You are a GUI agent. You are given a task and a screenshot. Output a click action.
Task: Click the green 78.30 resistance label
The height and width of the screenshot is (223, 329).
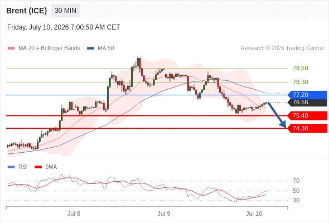(301, 82)
